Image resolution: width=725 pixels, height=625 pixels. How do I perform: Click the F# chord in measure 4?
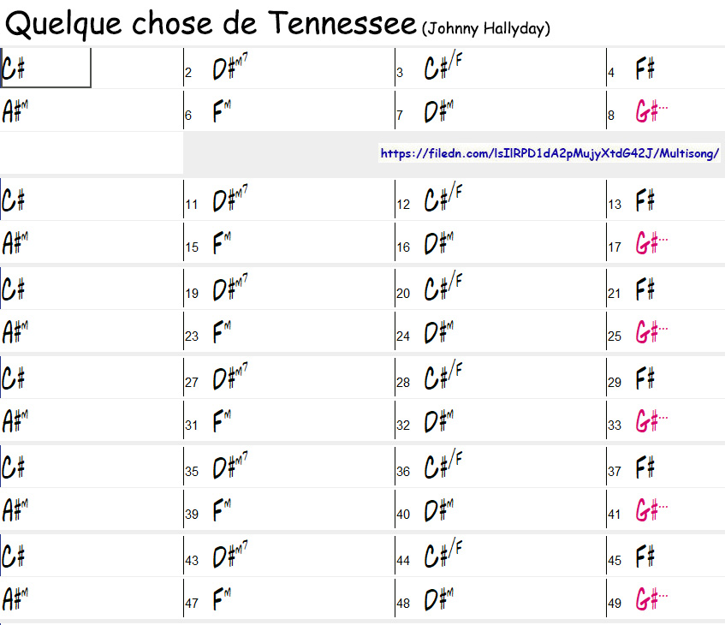pos(646,68)
